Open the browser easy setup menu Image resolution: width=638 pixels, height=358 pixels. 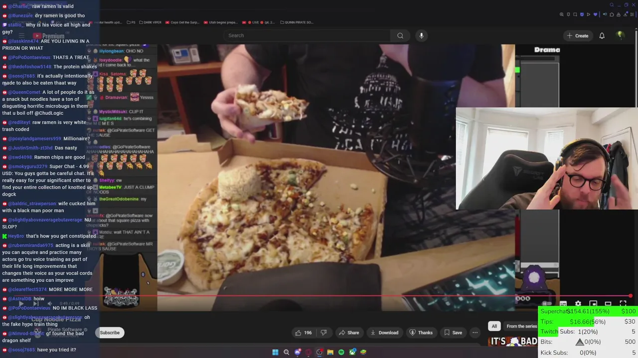pyautogui.click(x=632, y=14)
